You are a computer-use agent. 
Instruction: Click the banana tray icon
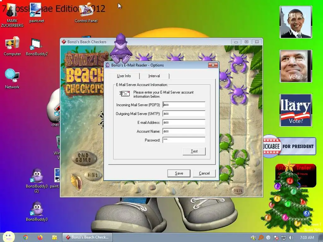point(253,238)
